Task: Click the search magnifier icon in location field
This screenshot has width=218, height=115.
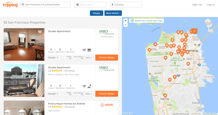Action: click(23, 5)
